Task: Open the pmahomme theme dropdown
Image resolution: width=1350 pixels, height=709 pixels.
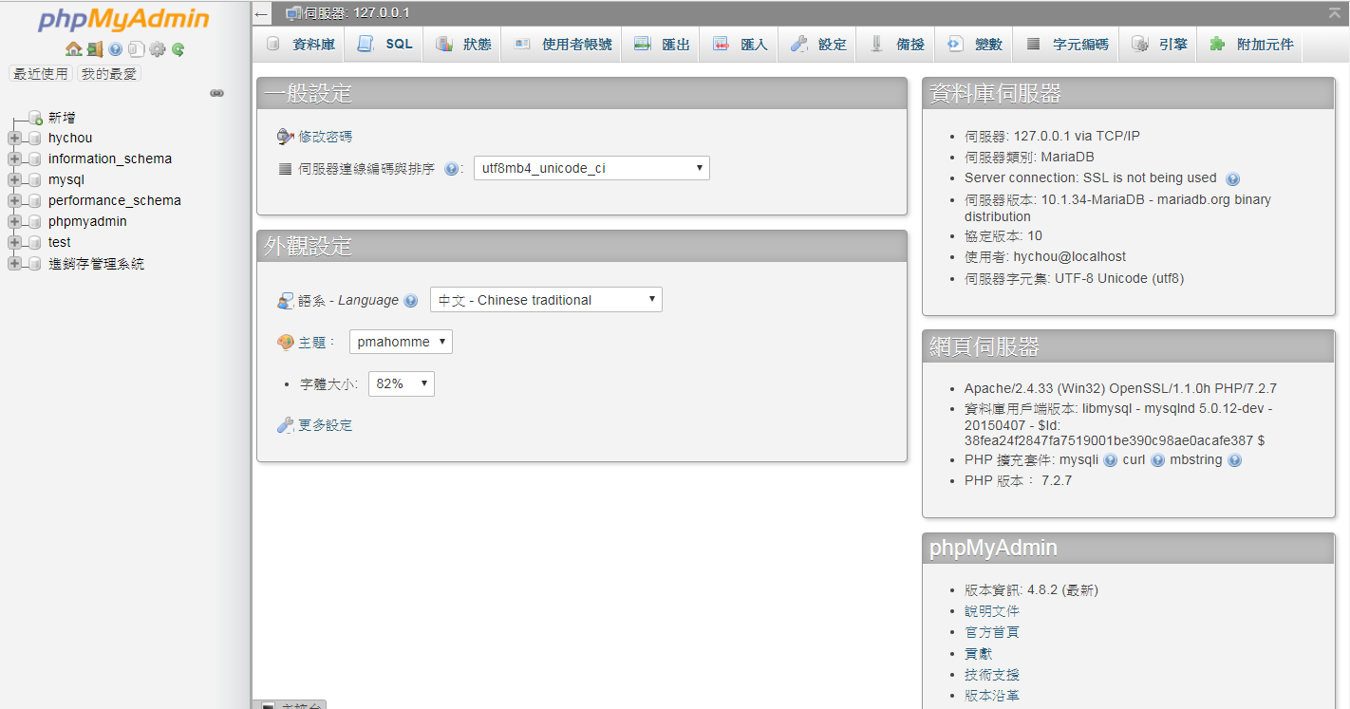Action: click(401, 341)
